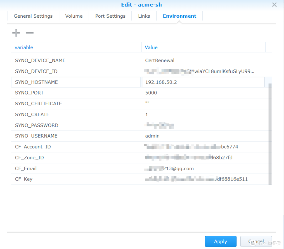
Task: Edit the SYNO_HOSTNAME variable name field
Action: click(76, 82)
